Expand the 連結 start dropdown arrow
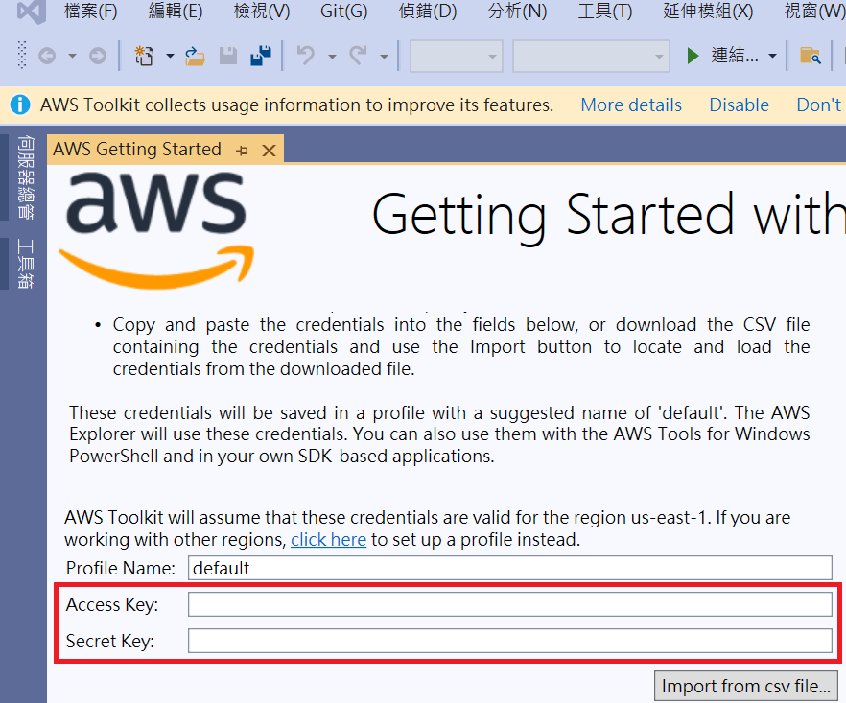846x703 pixels. 772,56
